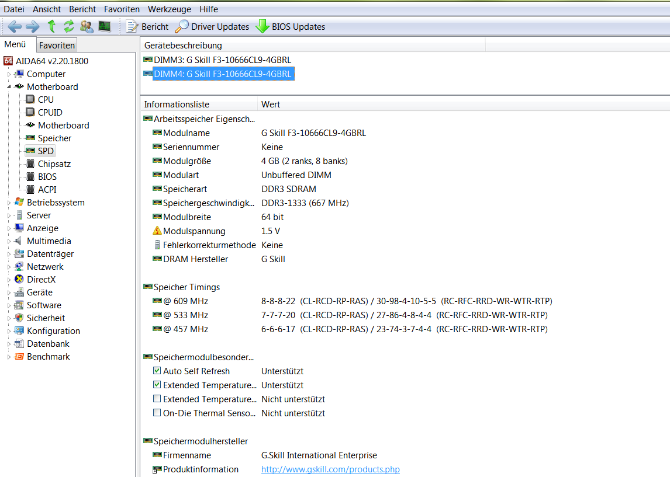Toggle the checked Extended Temperature checkbox
Screen dimensions: 670x477
[x=157, y=384]
